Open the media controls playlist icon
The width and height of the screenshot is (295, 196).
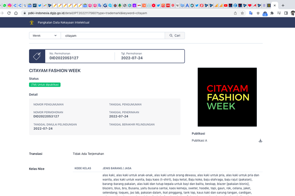pos(279,13)
